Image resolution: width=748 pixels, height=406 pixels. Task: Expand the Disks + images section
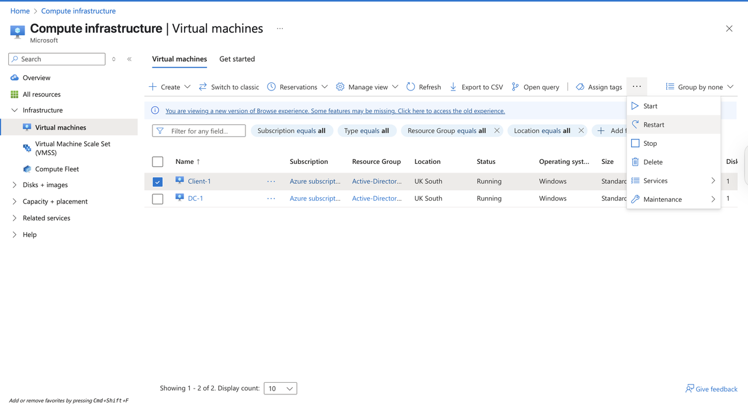pyautogui.click(x=15, y=185)
